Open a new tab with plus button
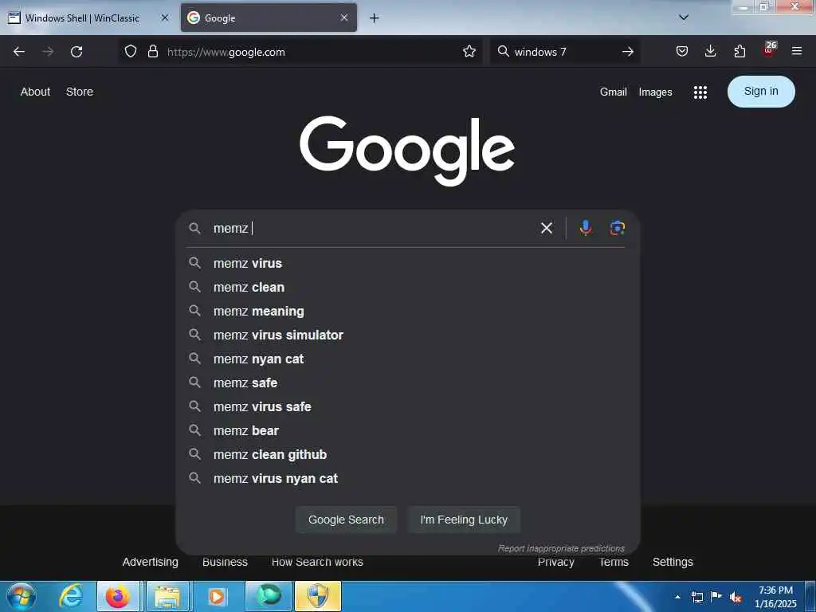 pos(374,18)
